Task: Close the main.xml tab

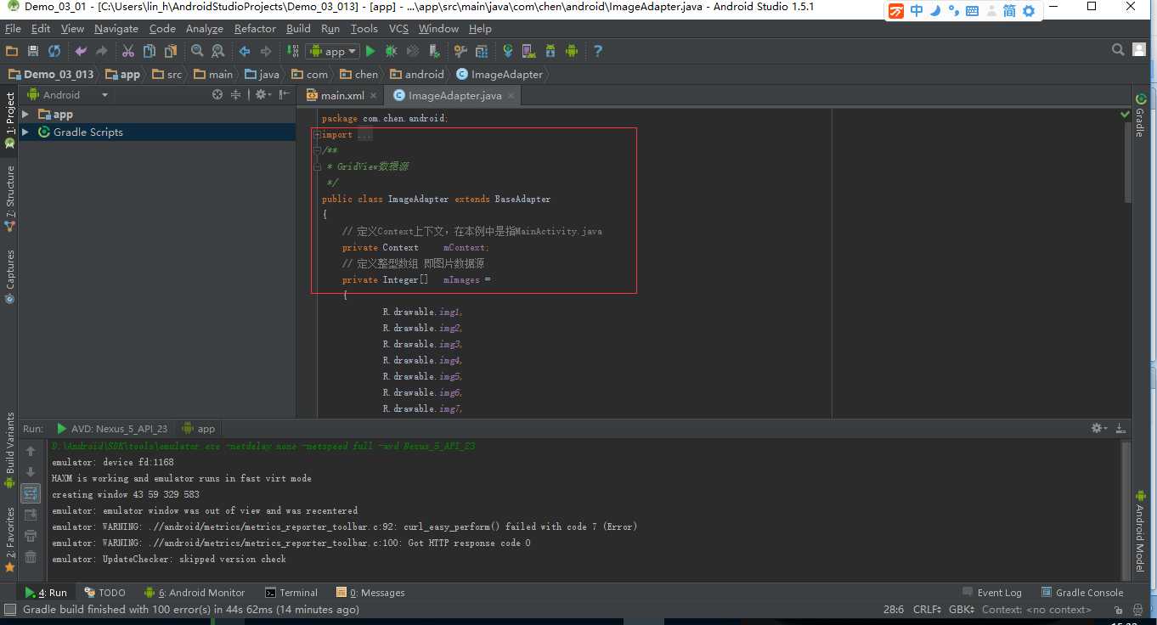Action: coord(373,96)
